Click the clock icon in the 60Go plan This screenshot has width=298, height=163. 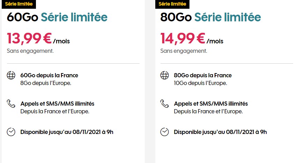[11, 132]
